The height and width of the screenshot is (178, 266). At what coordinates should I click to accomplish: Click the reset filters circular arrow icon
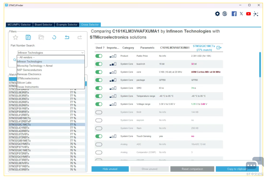(x=54, y=37)
